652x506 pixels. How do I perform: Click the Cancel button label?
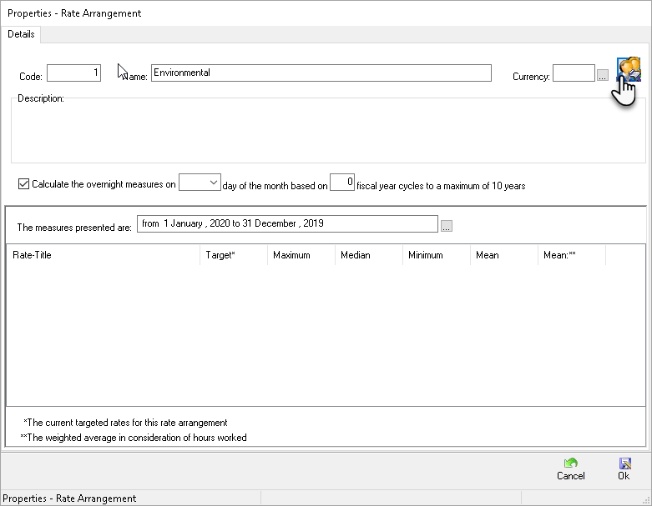[570, 476]
